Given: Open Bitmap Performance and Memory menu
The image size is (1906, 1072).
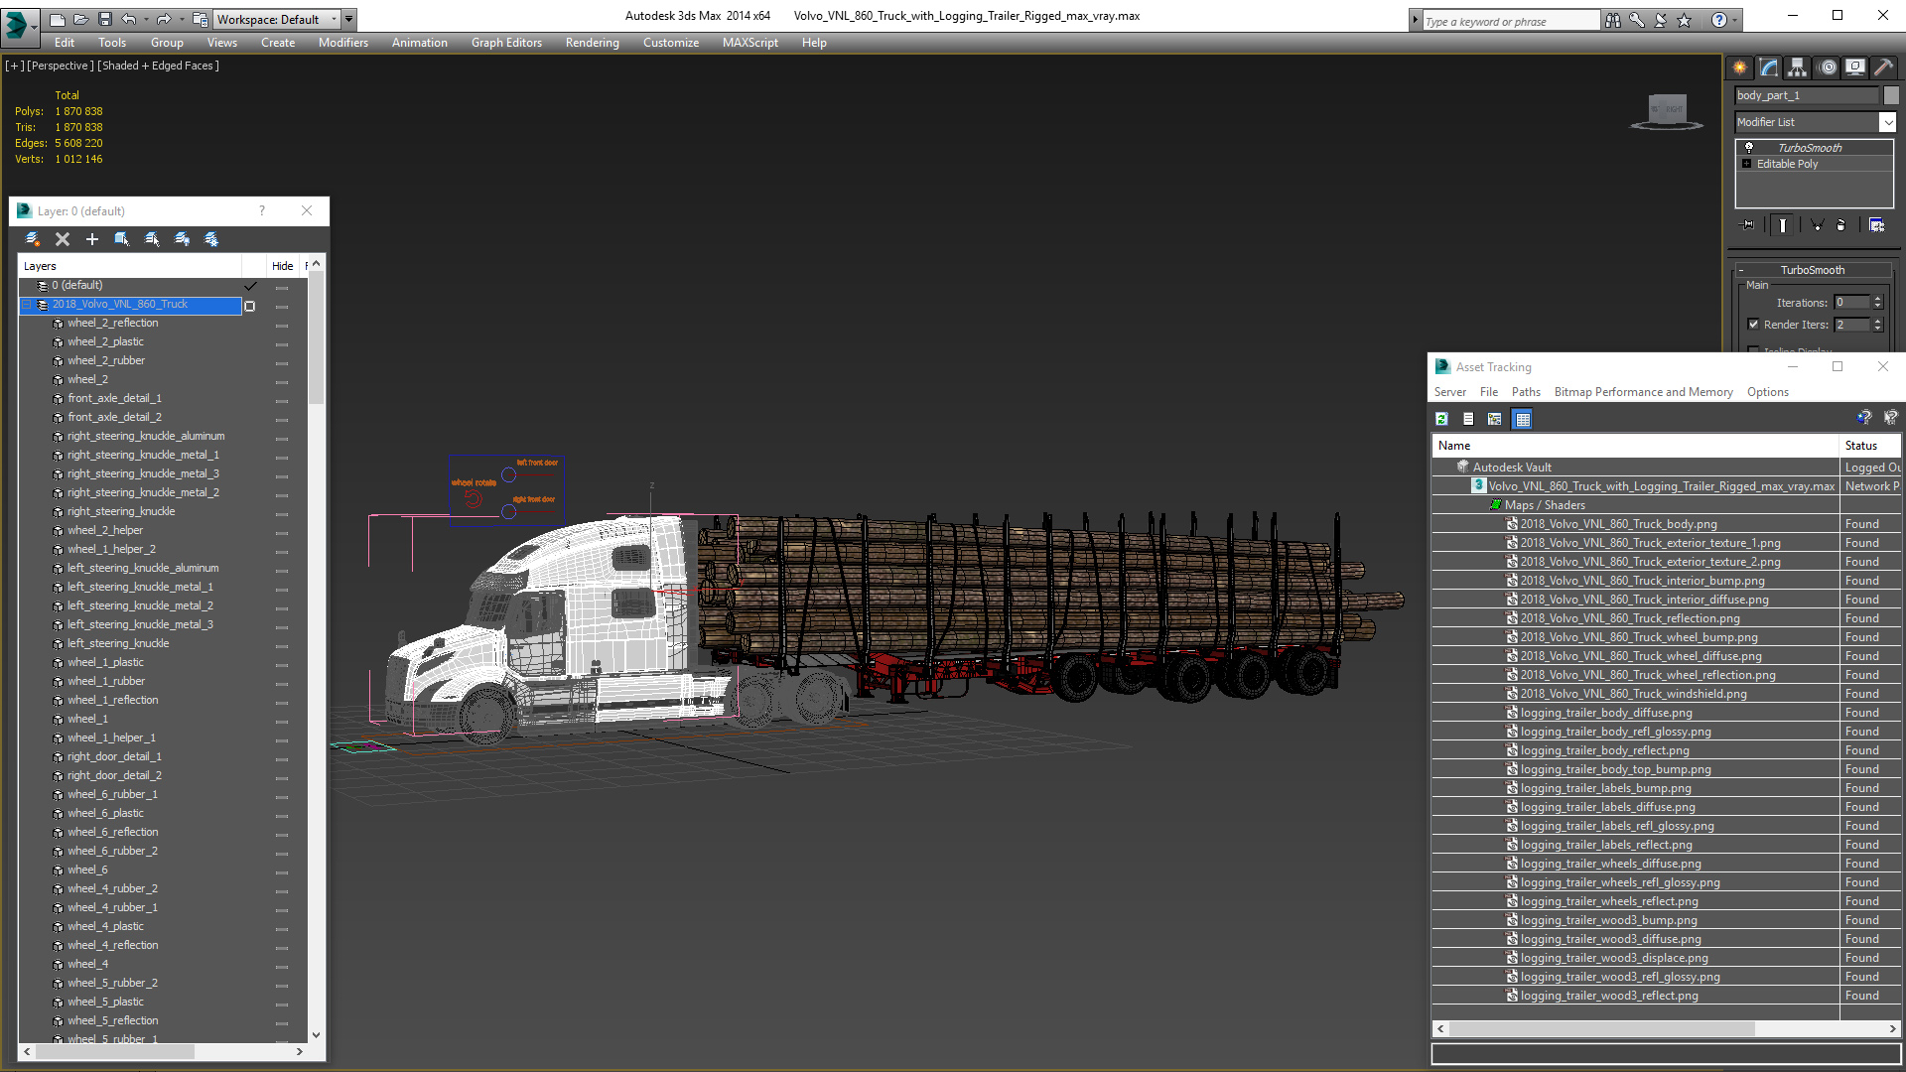Looking at the screenshot, I should click(1643, 392).
